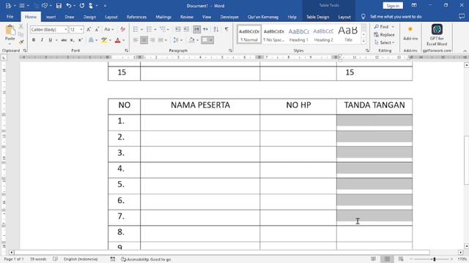Cut the selection with the scissors icon

point(21,27)
